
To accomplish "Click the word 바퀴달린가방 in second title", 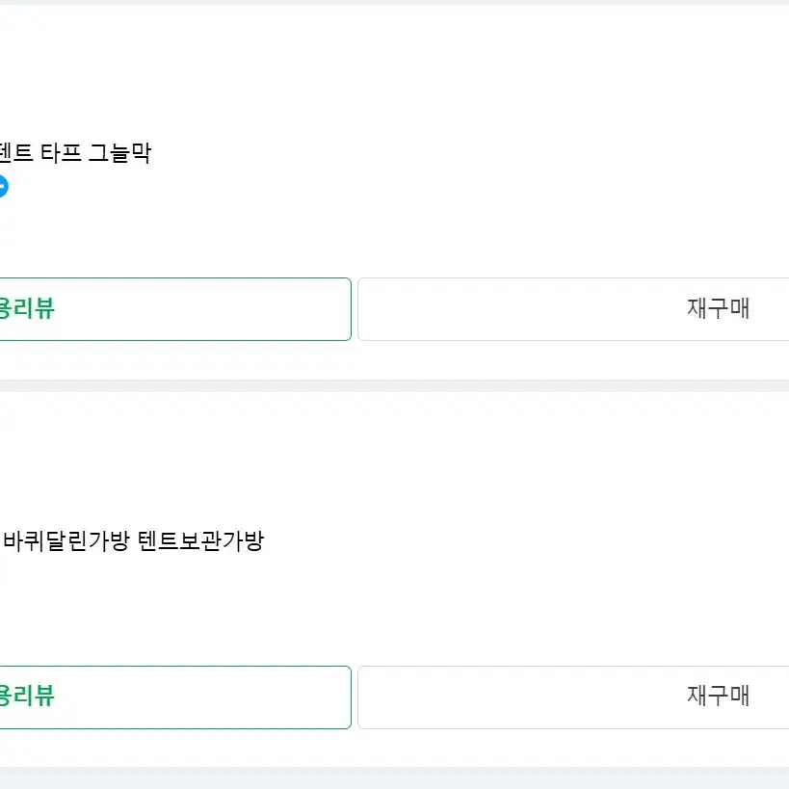I will pyautogui.click(x=66, y=540).
